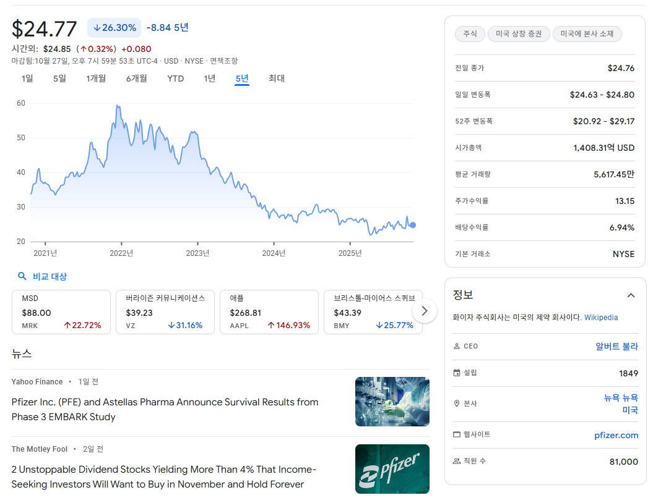
Task: Click the 뉴스 section heading
Action: [x=22, y=353]
